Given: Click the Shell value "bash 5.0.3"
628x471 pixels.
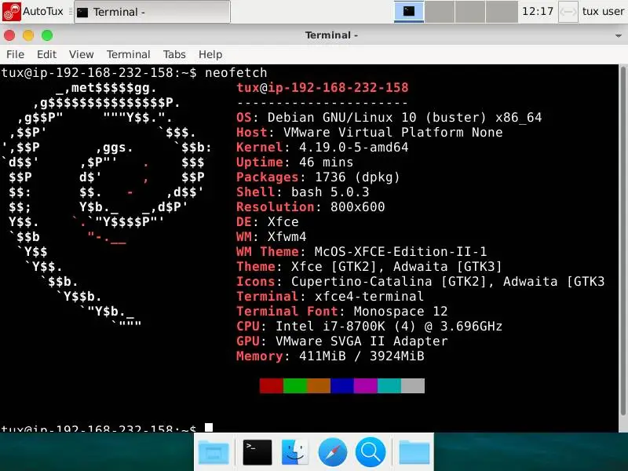Looking at the screenshot, I should (x=330, y=192).
